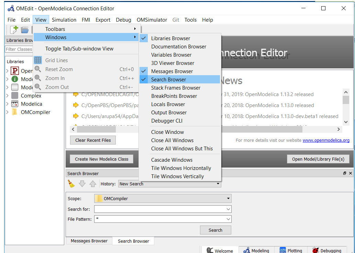Enable the Variables Browser window

point(171,55)
